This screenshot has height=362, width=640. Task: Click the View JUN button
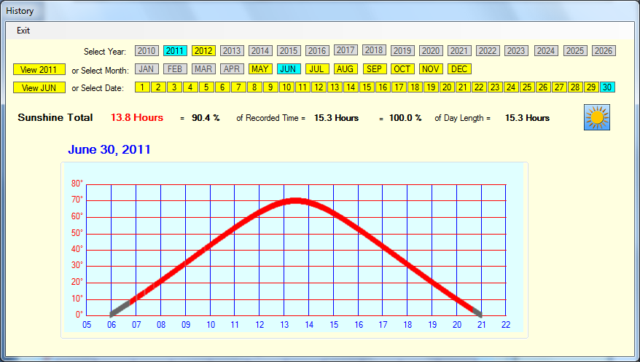pyautogui.click(x=39, y=87)
